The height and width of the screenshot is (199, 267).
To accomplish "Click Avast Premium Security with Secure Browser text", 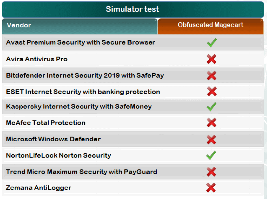I will tap(81, 42).
